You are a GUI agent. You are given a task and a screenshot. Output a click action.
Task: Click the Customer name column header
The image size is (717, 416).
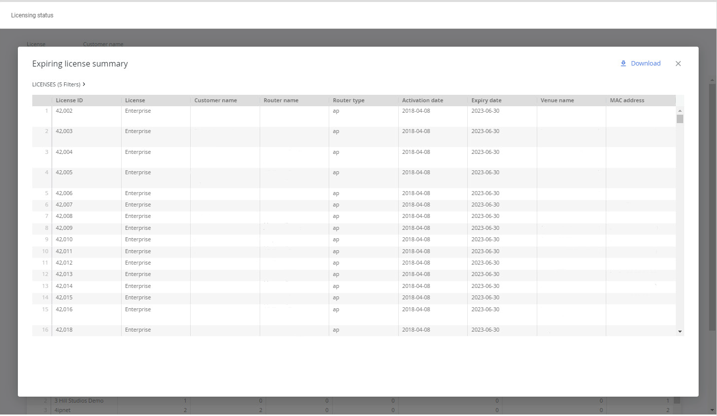coord(215,100)
